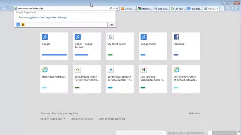Select the Bing search provider icon
The height and width of the screenshot is (135, 241).
pyautogui.click(x=23, y=25)
